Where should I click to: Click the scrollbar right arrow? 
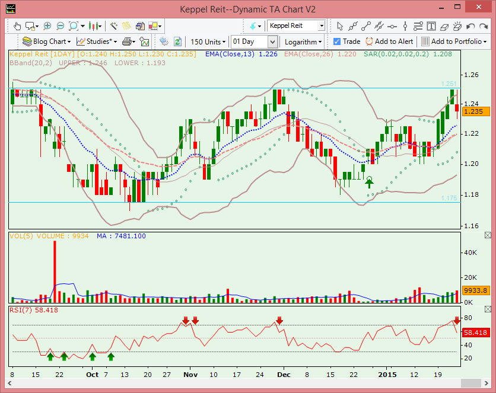pos(487,383)
